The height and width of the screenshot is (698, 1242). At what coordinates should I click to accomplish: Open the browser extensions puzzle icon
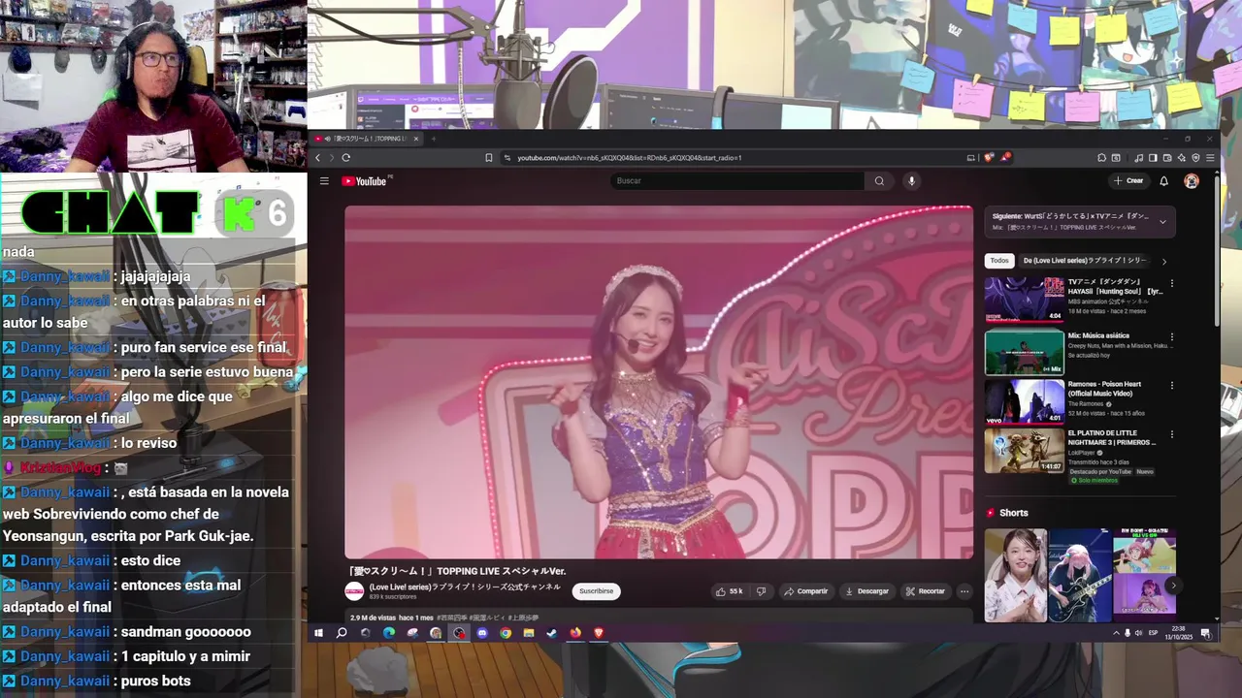(1102, 158)
